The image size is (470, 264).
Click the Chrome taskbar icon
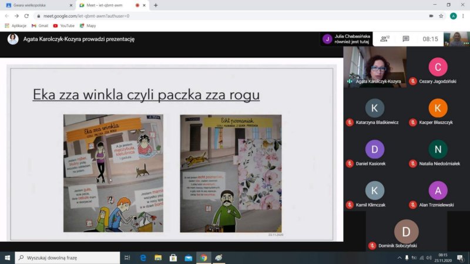coord(203,258)
